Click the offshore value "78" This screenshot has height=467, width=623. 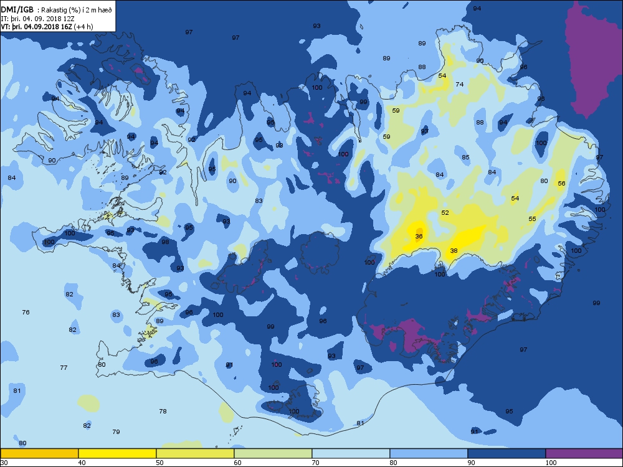point(163,412)
